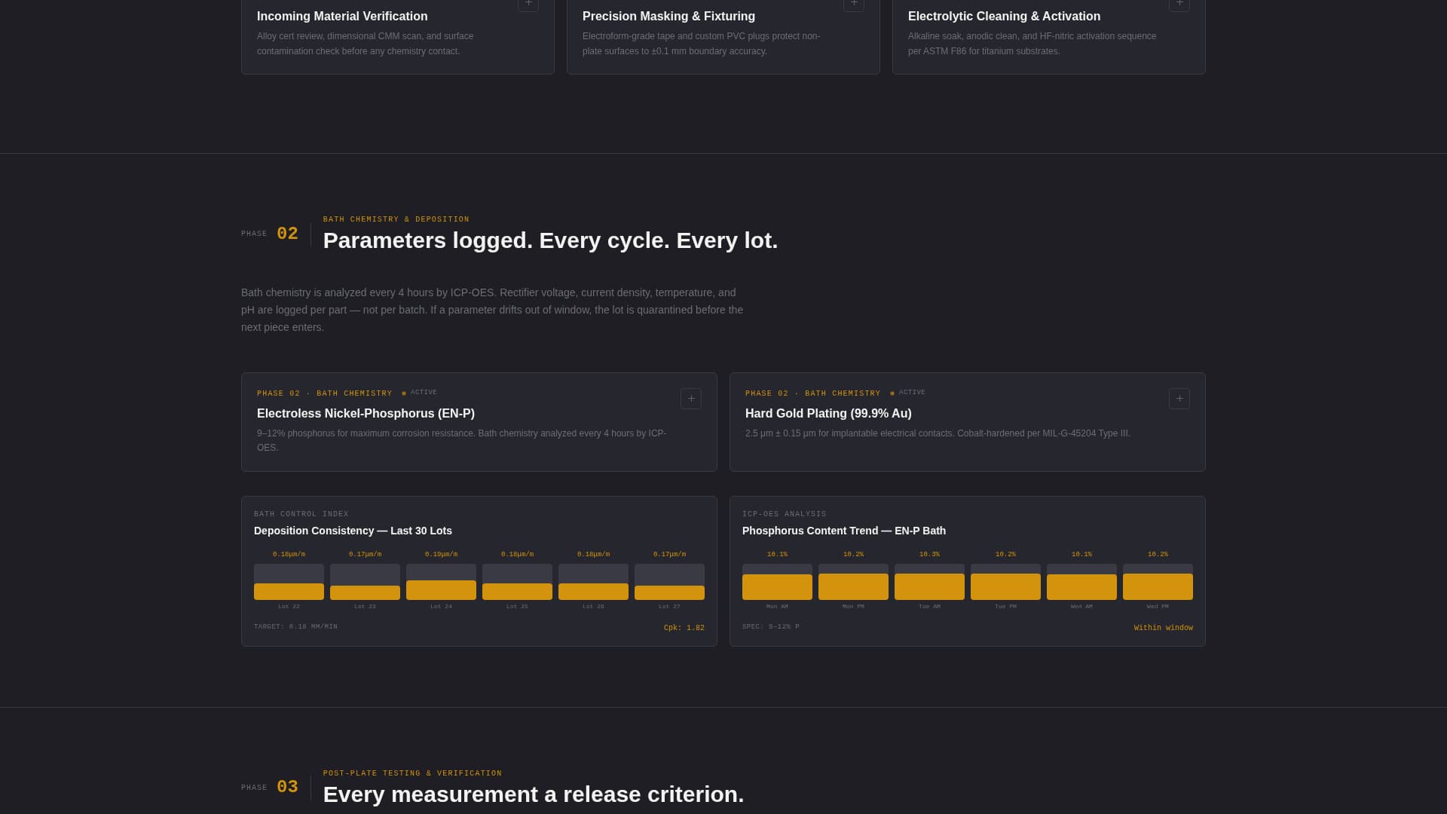Viewport: 1447px width, 814px height.
Task: Toggle the ACTIVE indicator on Bath Chemistry card
Action: click(x=405, y=393)
